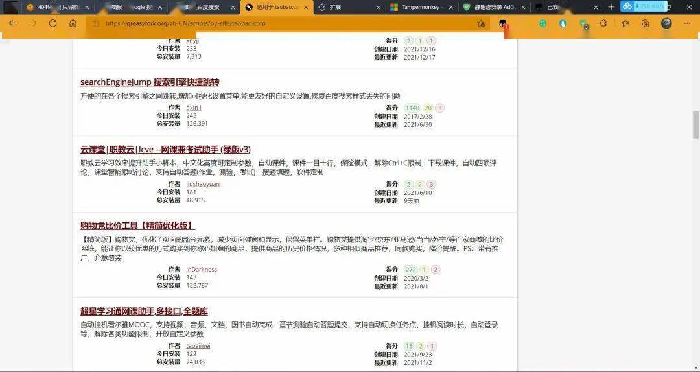Reload the current Greasy Fork page
The width and height of the screenshot is (700, 372).
pos(52,23)
